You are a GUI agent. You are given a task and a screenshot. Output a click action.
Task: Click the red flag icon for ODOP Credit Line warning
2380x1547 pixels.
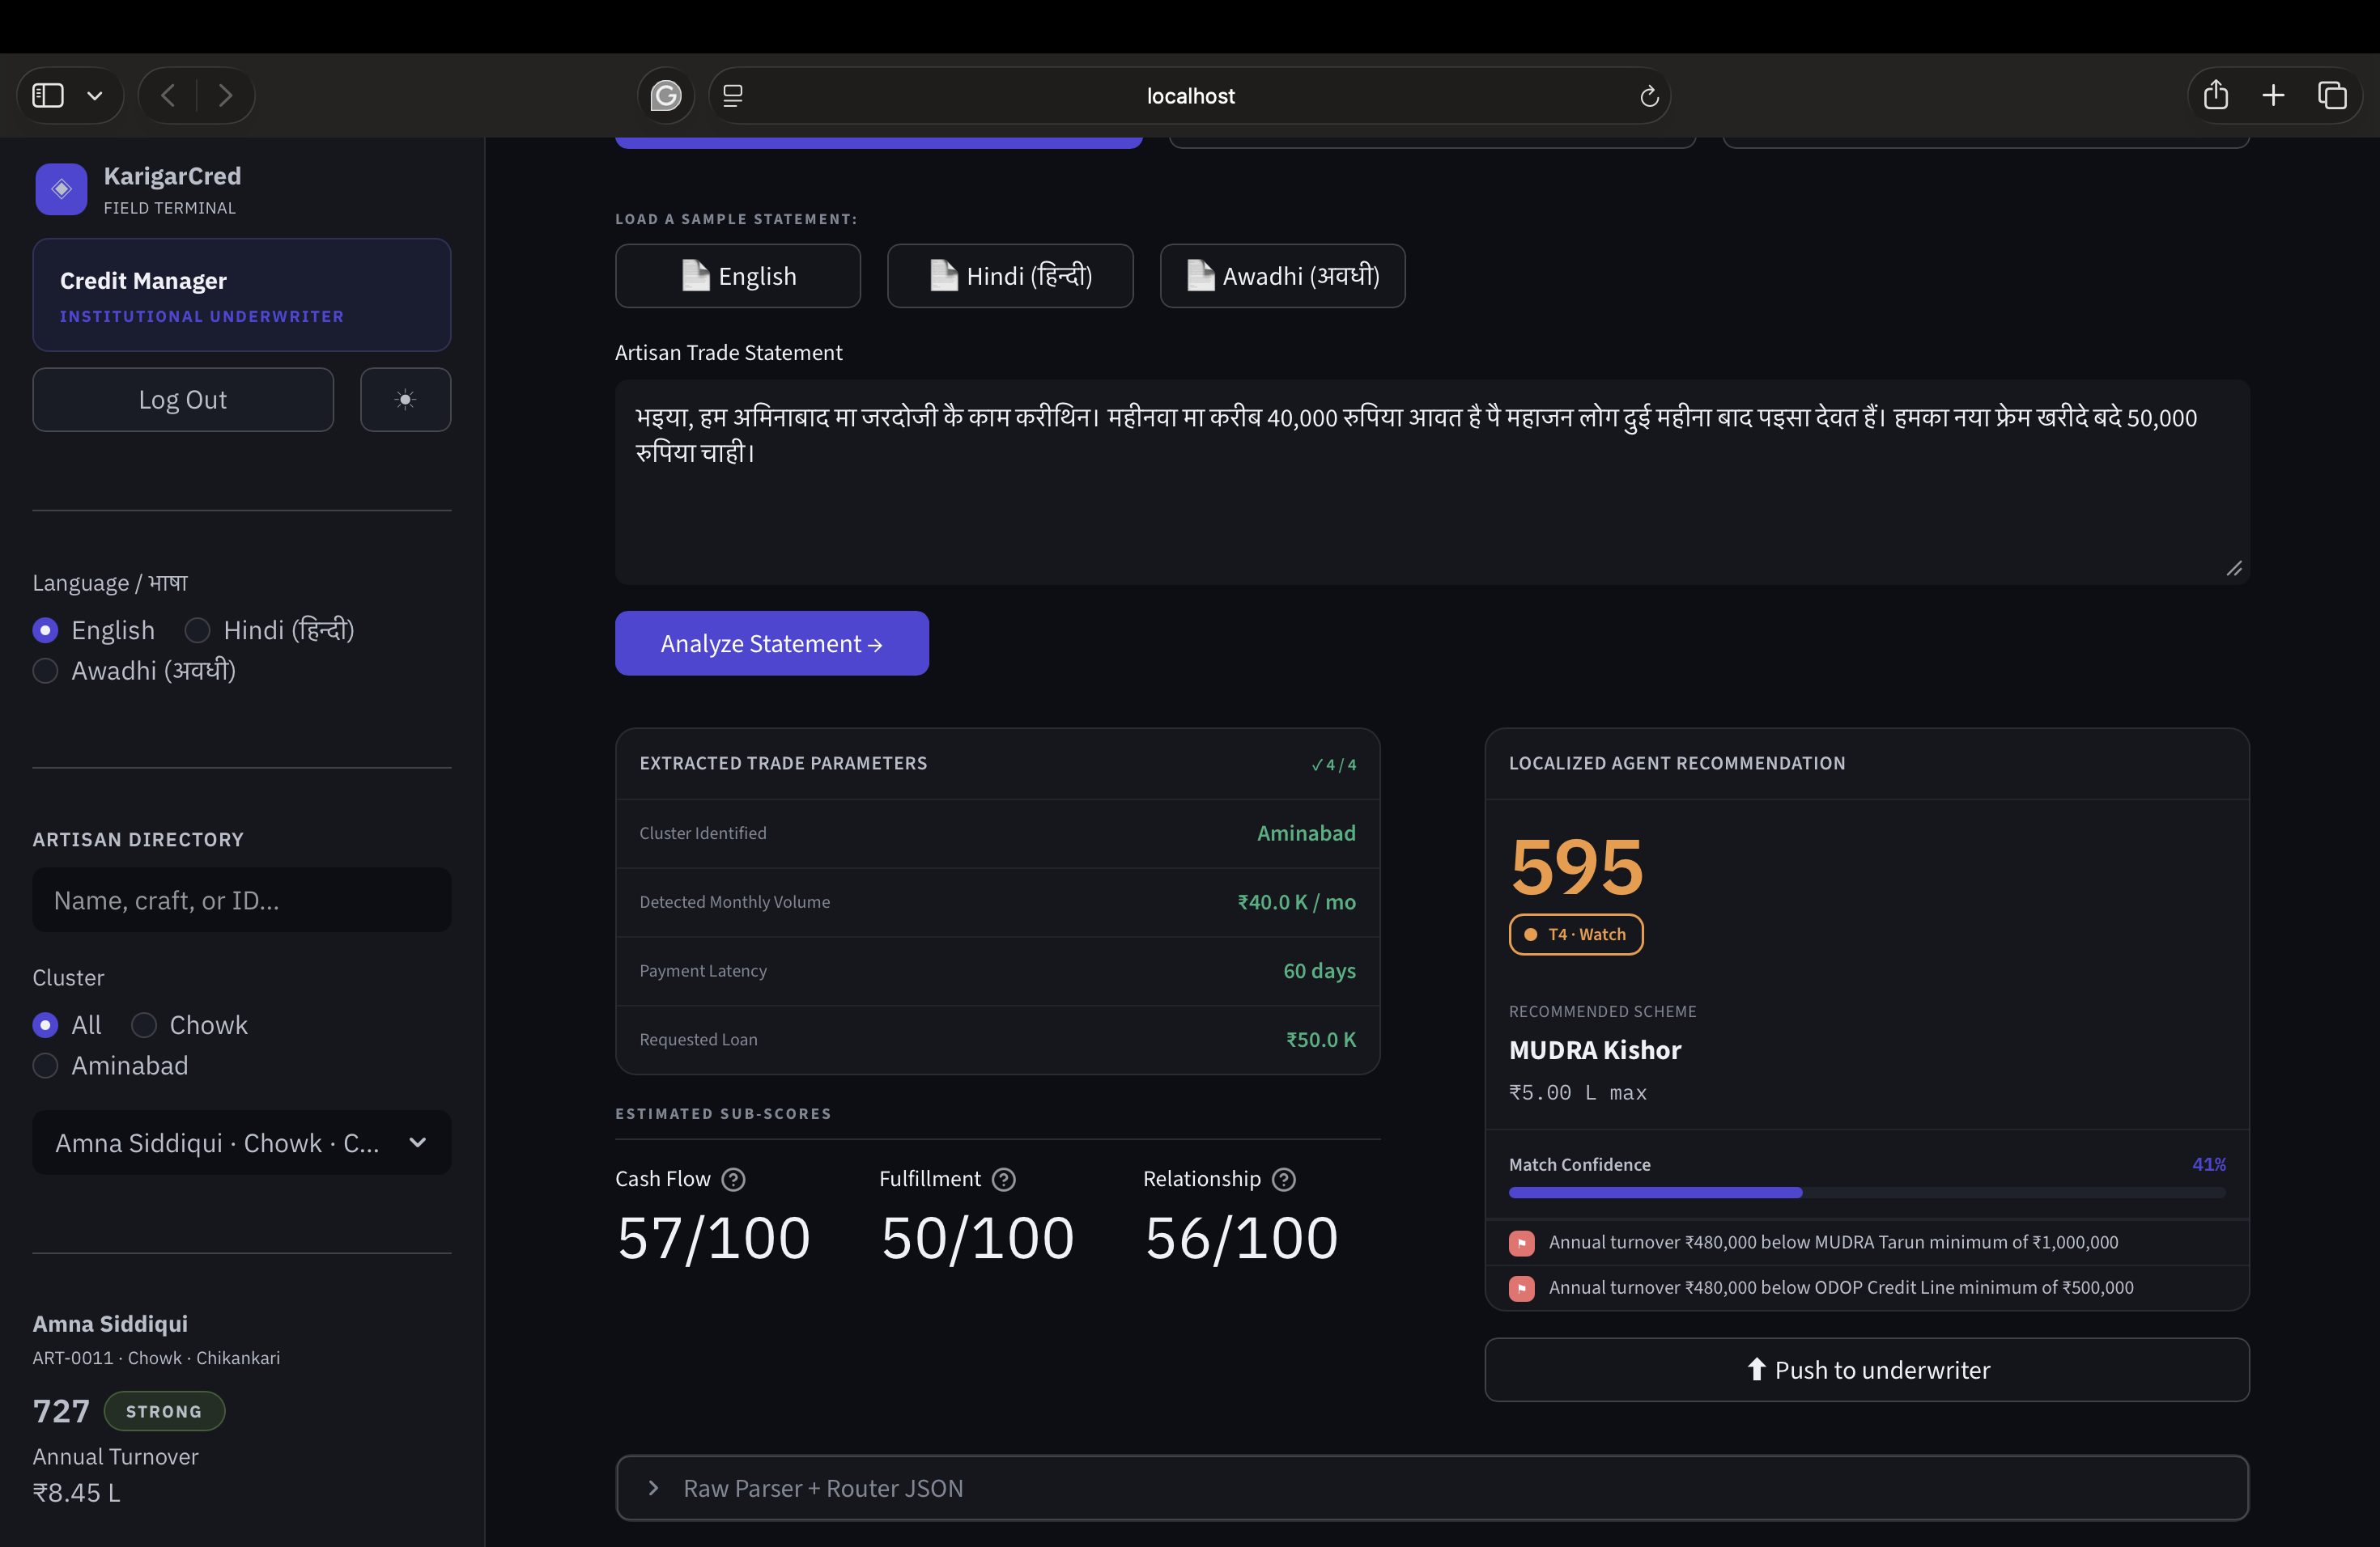pyautogui.click(x=1521, y=1288)
